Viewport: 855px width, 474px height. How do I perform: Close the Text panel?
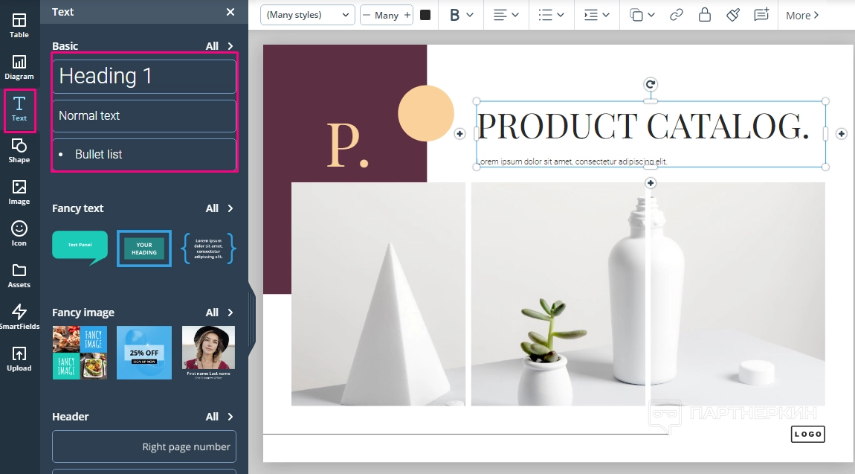click(230, 12)
